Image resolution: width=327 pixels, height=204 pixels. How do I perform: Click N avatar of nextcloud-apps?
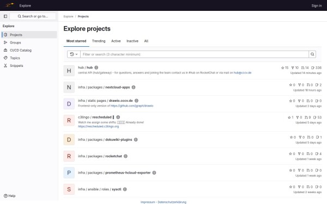coord(69,87)
